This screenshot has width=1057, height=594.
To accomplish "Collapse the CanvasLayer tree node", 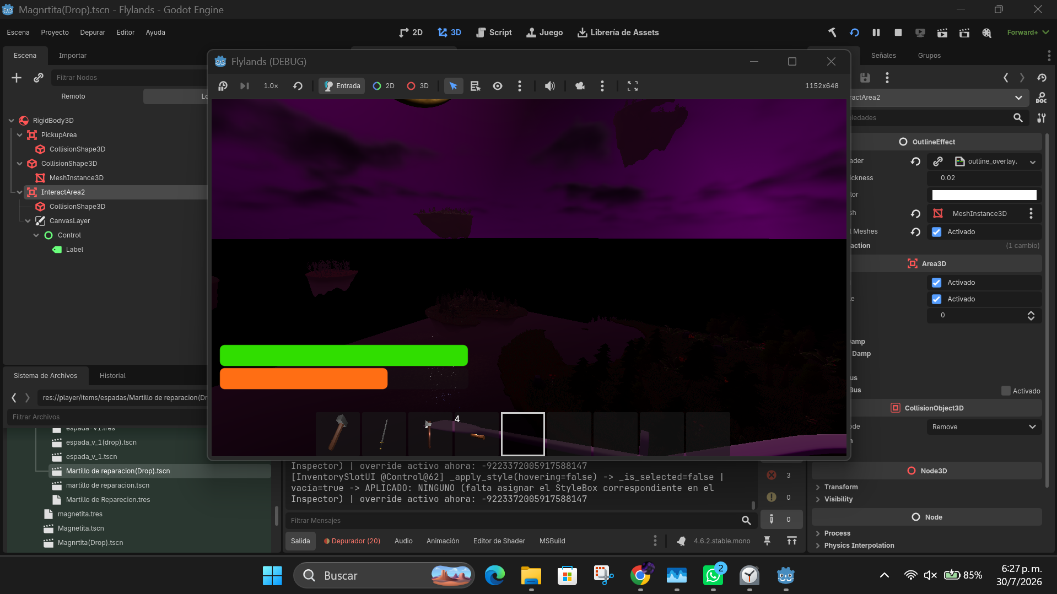I will tap(28, 221).
